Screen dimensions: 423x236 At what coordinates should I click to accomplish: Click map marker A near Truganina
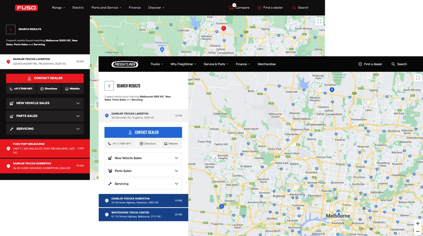pos(222,206)
